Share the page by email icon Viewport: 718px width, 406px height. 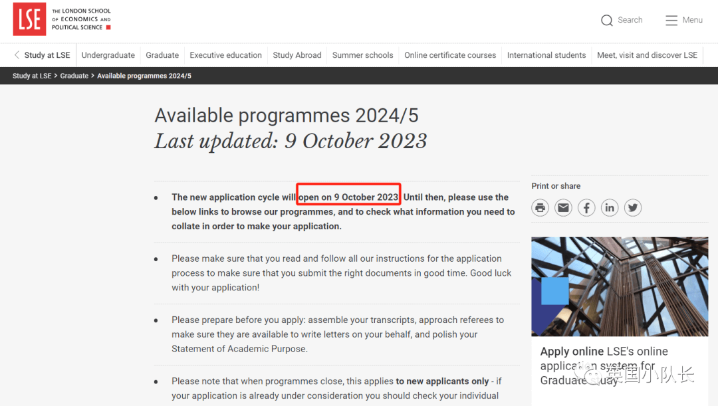(563, 208)
